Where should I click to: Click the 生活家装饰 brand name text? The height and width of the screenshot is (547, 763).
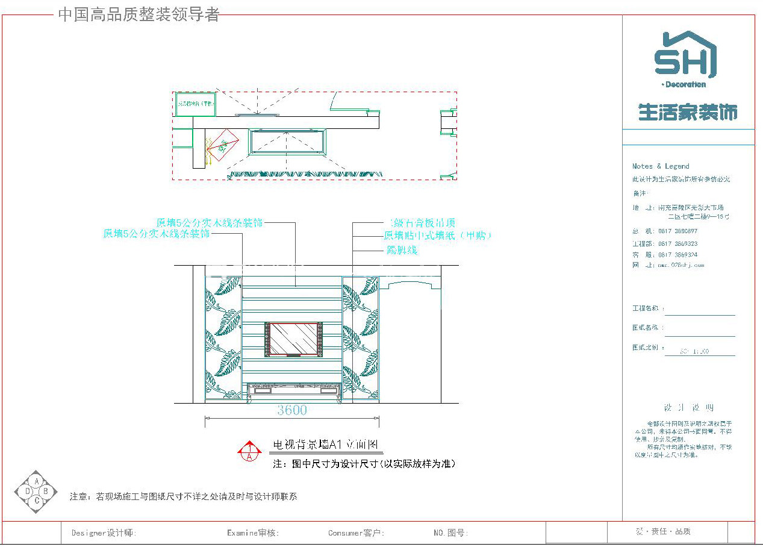688,113
